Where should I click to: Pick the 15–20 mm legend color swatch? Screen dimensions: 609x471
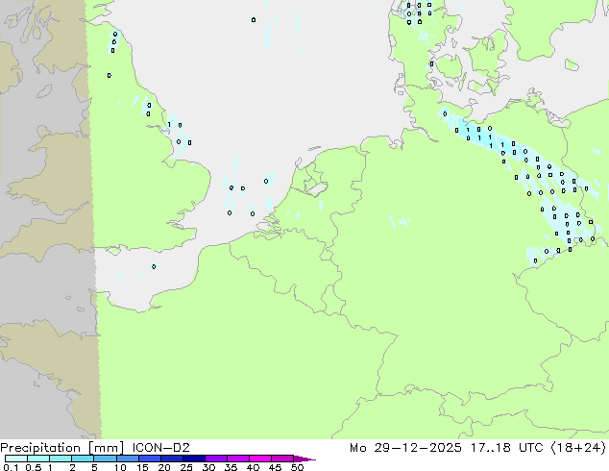149,459
